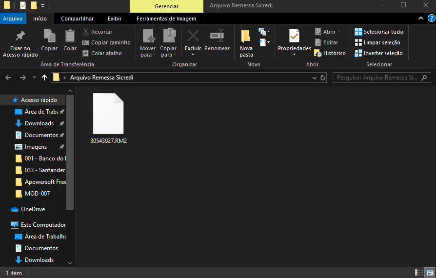Open the Abrir dropdown arrow
The image size is (436, 278).
click(339, 32)
